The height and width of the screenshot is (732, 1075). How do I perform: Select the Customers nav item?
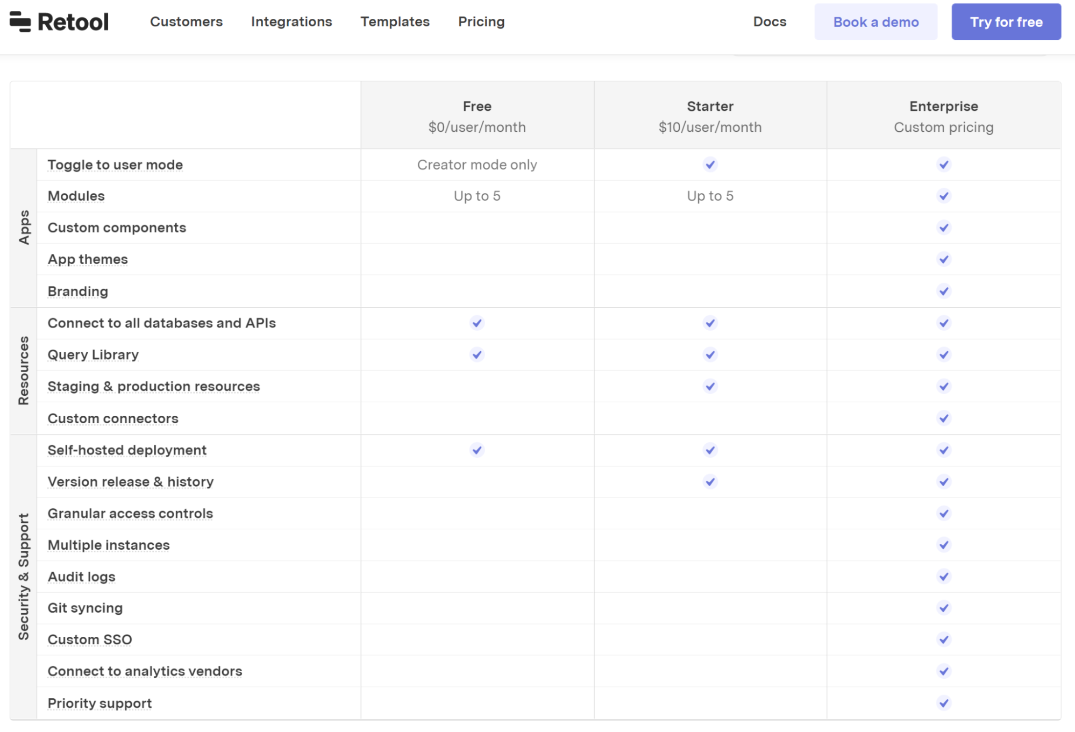(186, 22)
